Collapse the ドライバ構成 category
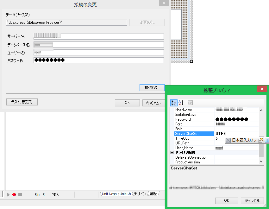Screen dimensions: 269x209 click(x=172, y=153)
